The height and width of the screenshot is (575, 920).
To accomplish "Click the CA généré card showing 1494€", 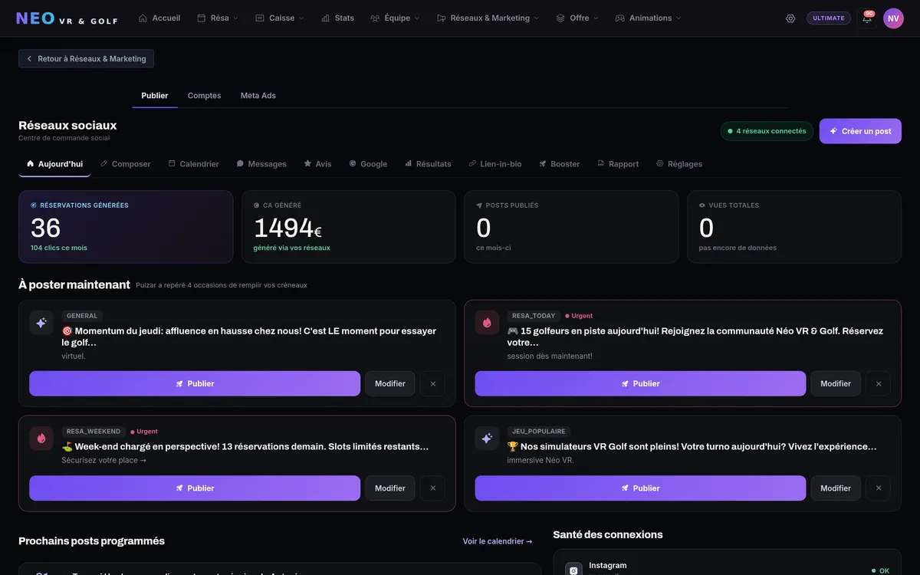I will point(349,227).
